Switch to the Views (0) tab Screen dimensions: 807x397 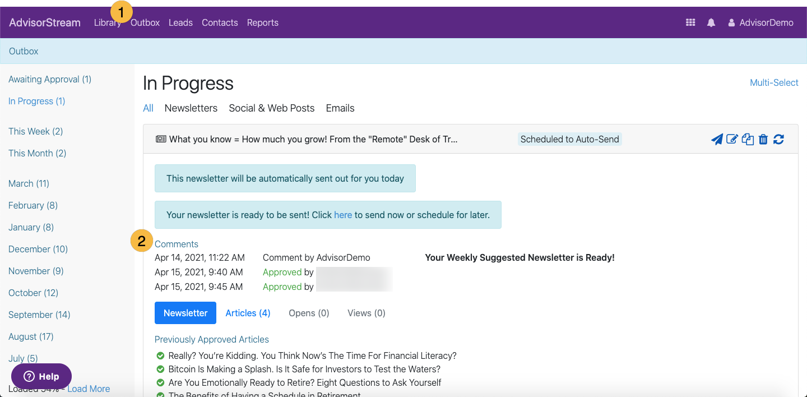tap(367, 313)
